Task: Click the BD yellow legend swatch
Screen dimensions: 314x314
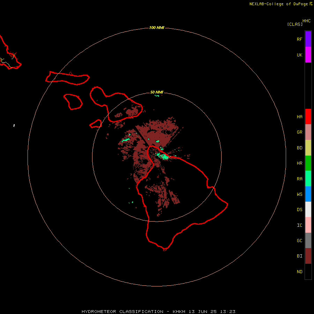Action: pos(308,148)
